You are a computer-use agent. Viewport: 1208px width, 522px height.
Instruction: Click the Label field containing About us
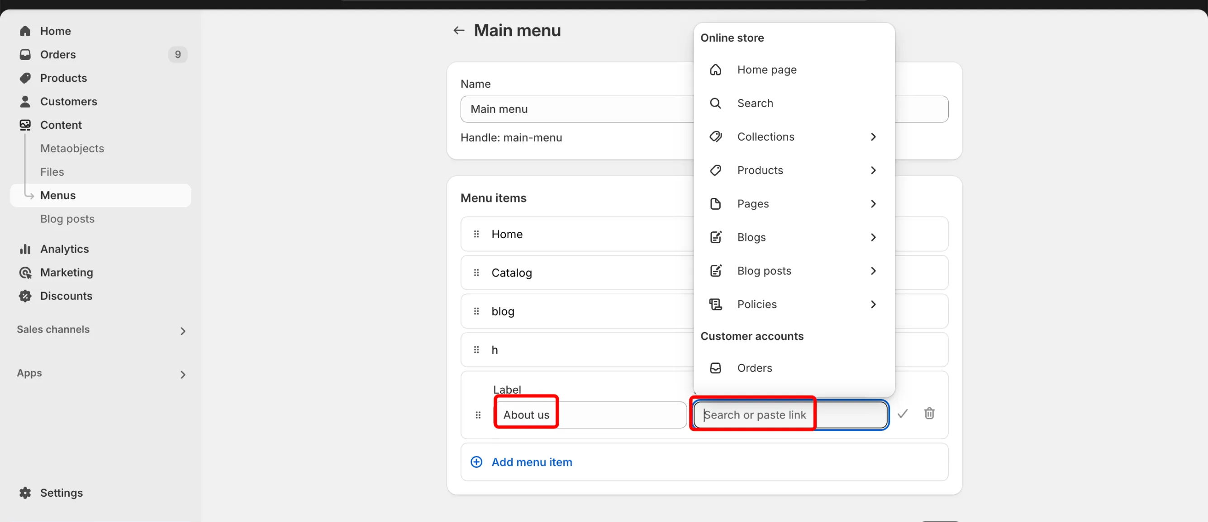pos(590,415)
